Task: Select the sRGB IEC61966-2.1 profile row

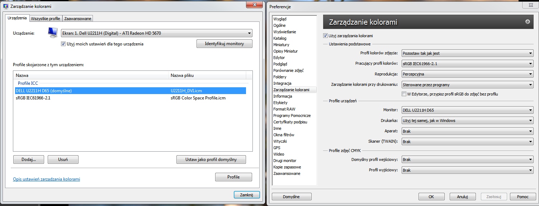Action: click(33, 98)
